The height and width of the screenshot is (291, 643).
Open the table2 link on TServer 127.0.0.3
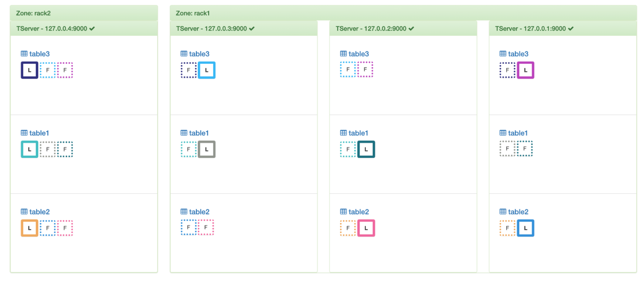coord(199,211)
